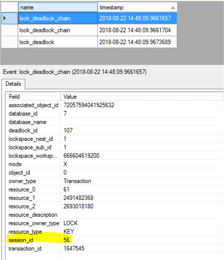
Task: Select the session_id value 56
Action: [66, 240]
